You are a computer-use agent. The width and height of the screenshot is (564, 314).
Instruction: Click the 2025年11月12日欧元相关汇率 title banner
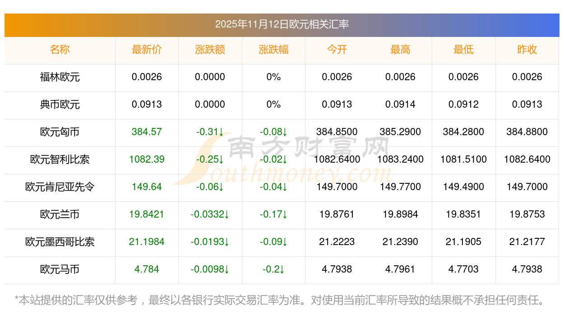[x=282, y=24]
